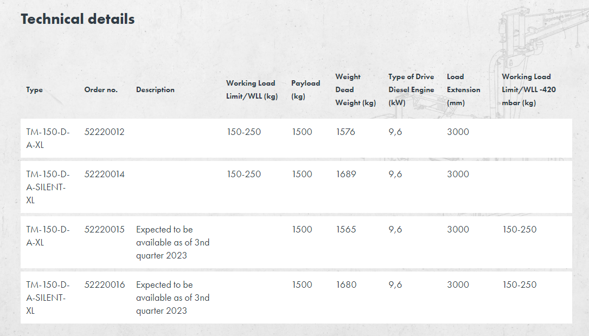This screenshot has height=336, width=589.
Task: Click the Technical details heading
Action: 78,19
